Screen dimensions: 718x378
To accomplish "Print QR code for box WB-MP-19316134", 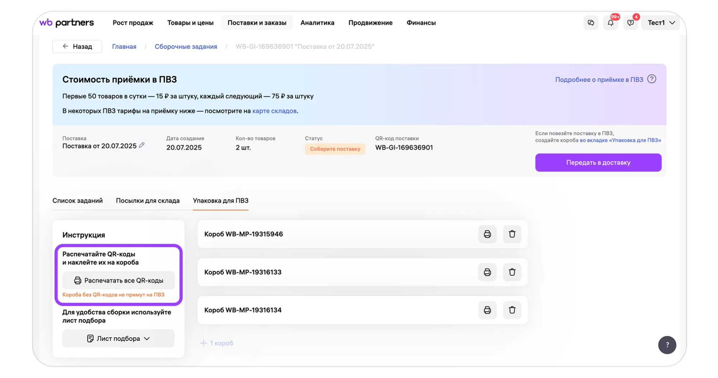I will pos(487,310).
